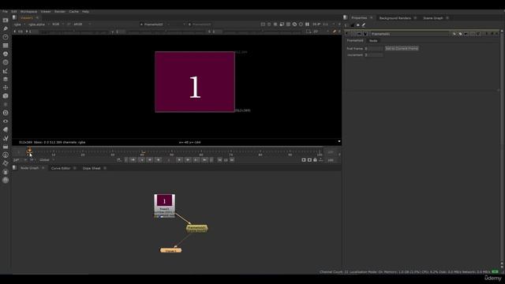Open the viewer channel layer rgba dropdown
Screen dimensions: 505x284
(19, 24)
